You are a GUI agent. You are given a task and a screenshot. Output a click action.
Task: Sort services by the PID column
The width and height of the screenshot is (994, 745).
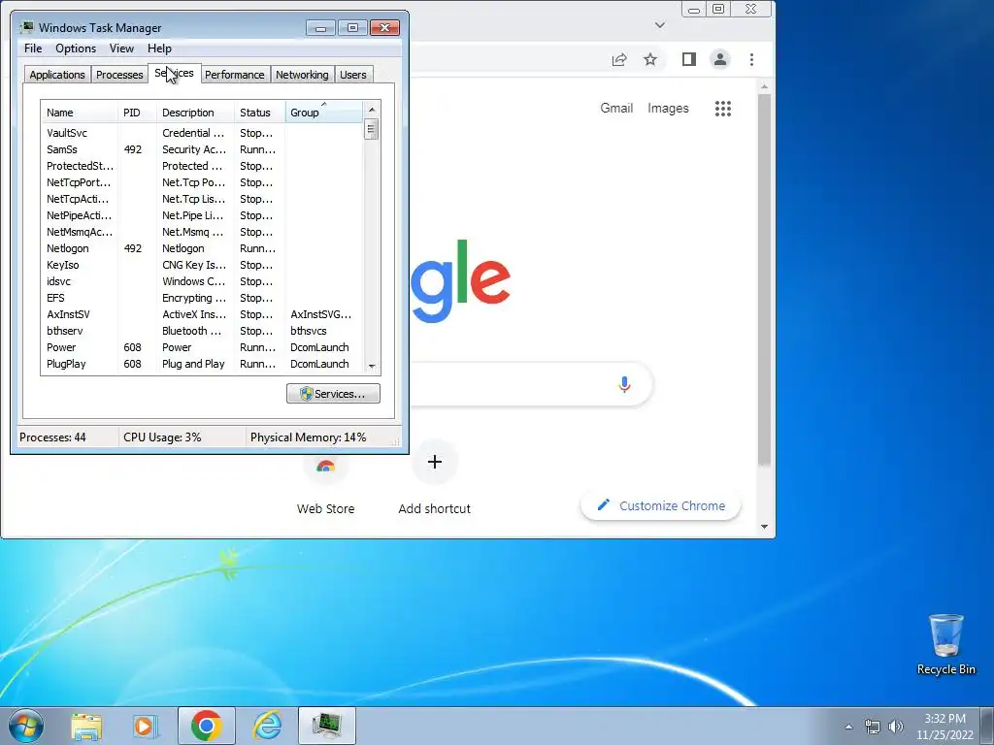pos(136,113)
